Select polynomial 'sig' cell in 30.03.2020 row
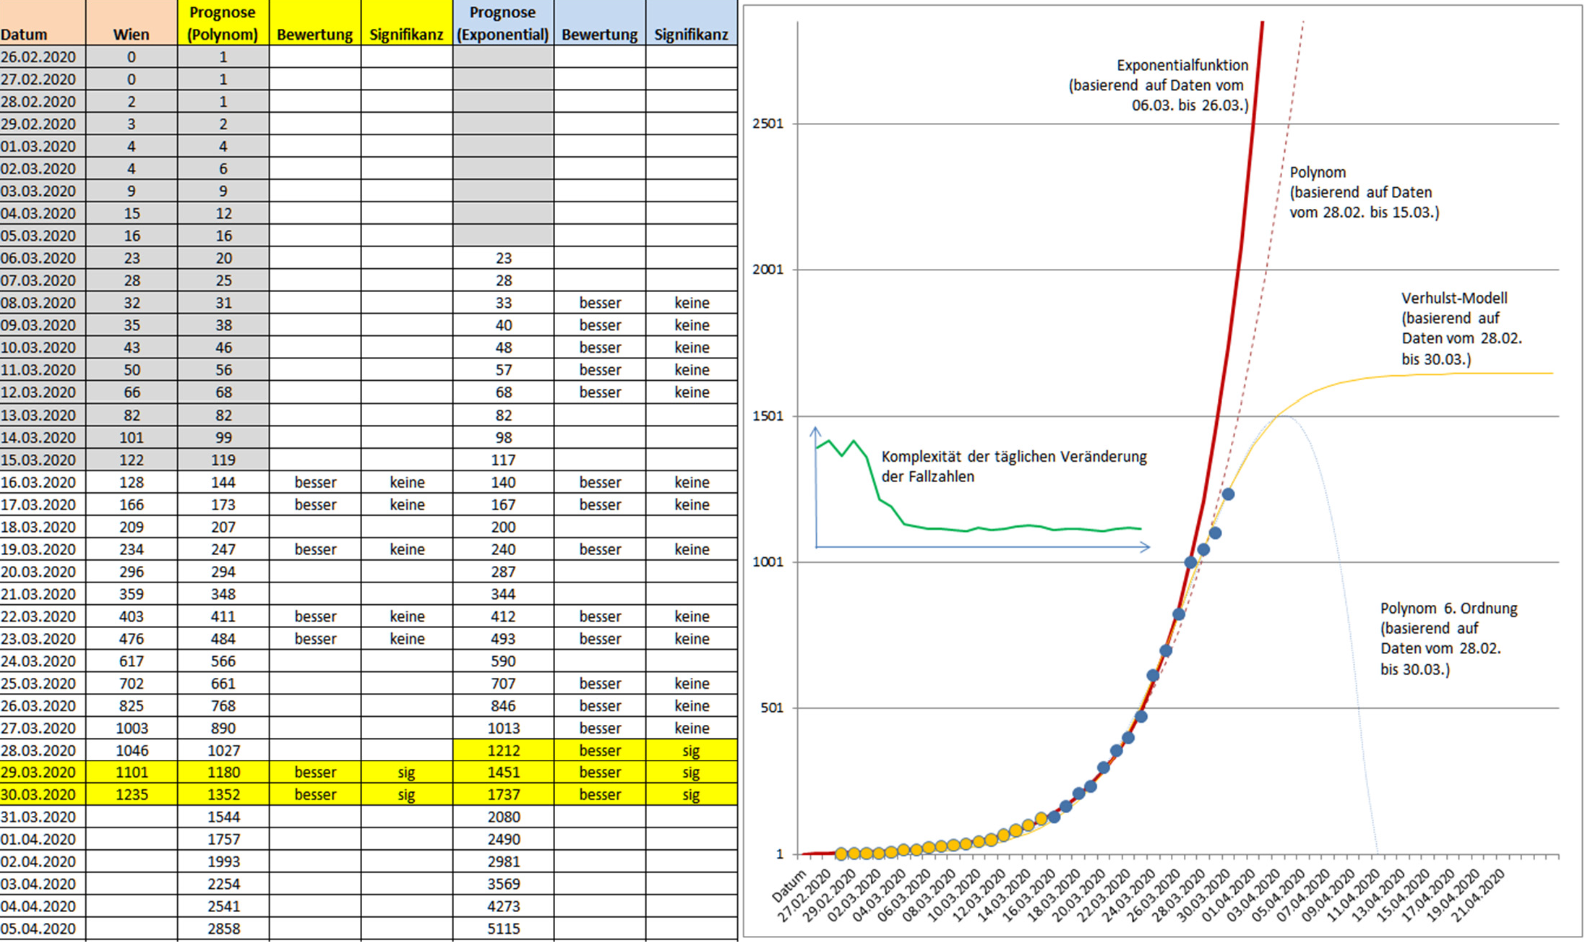The width and height of the screenshot is (1585, 946). [x=407, y=794]
